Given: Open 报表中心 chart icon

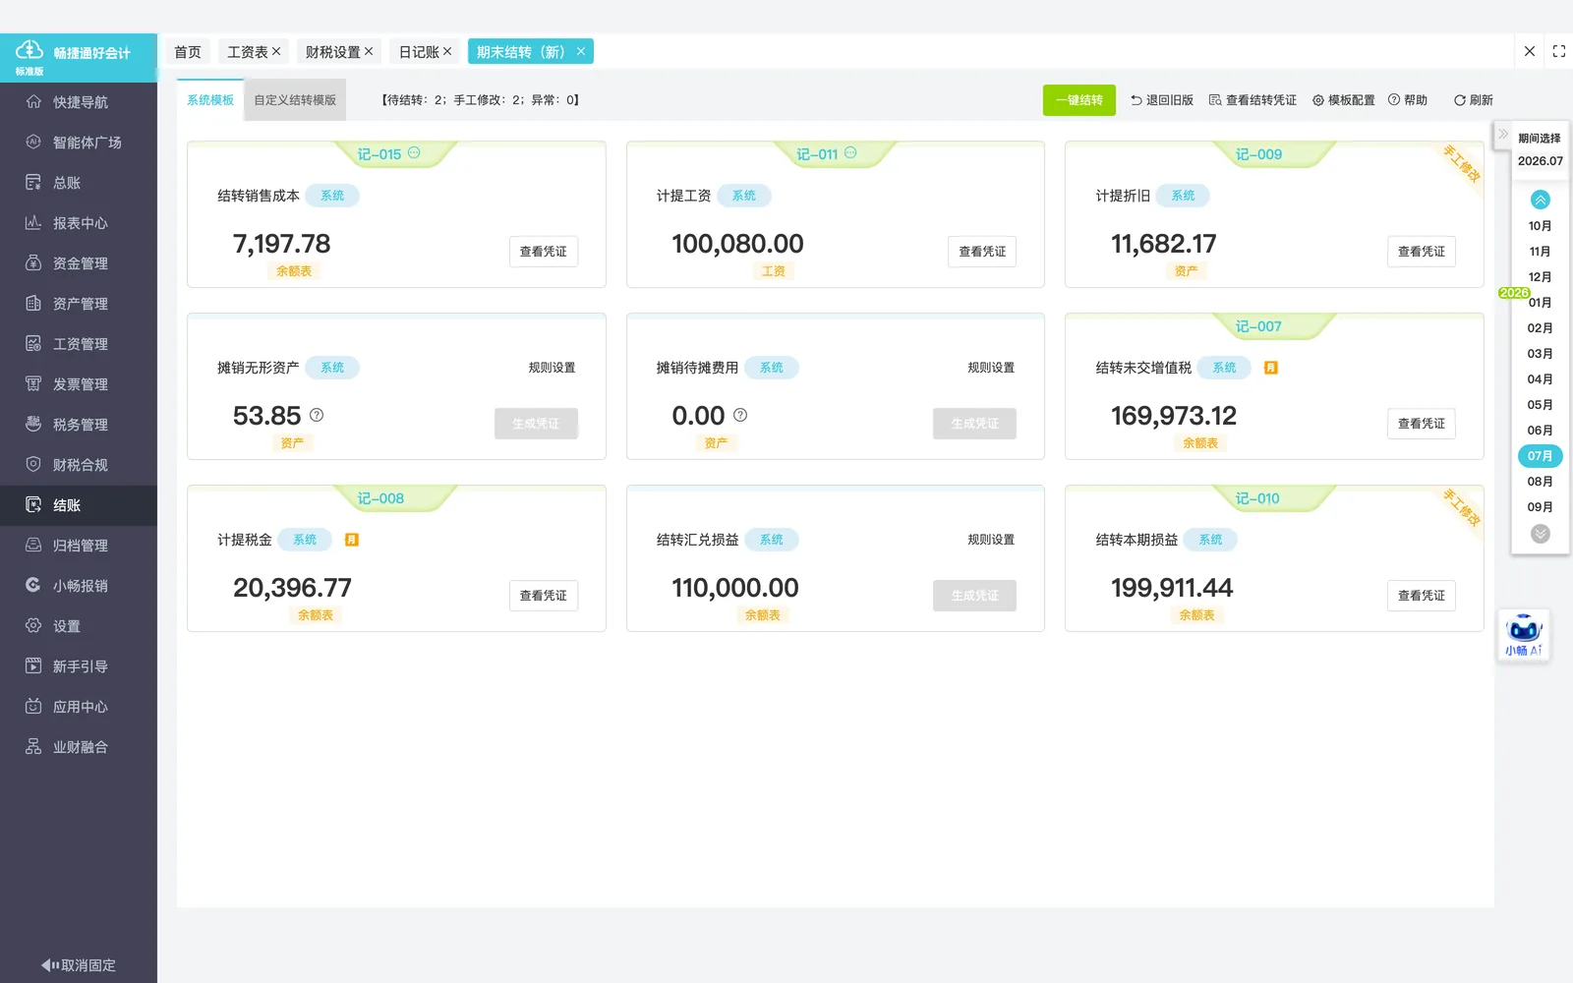Looking at the screenshot, I should tap(33, 223).
